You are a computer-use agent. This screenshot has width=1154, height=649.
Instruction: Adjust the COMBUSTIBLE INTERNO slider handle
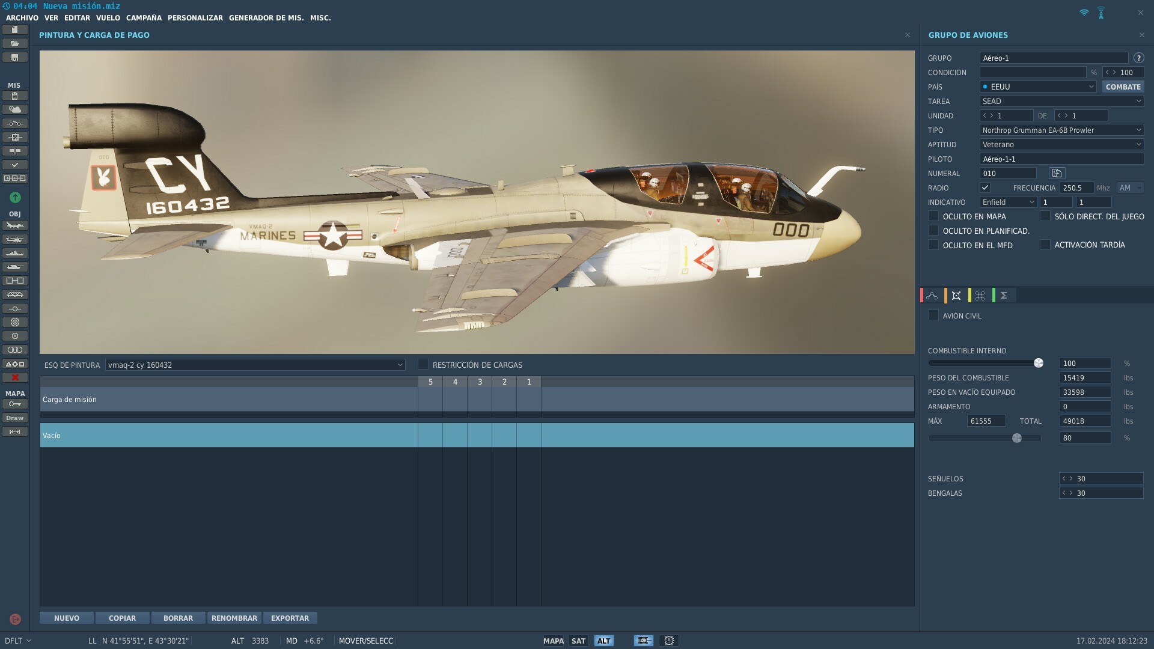point(1038,363)
